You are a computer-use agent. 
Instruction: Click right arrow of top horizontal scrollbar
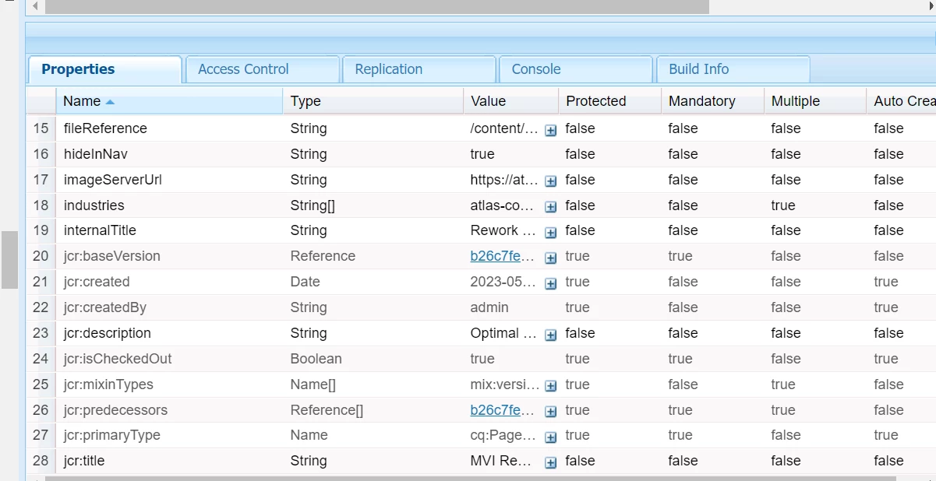coord(930,6)
